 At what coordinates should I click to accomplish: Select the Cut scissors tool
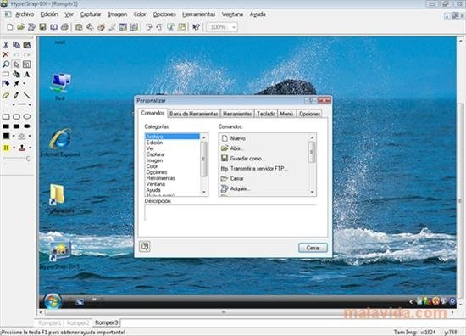click(6, 45)
